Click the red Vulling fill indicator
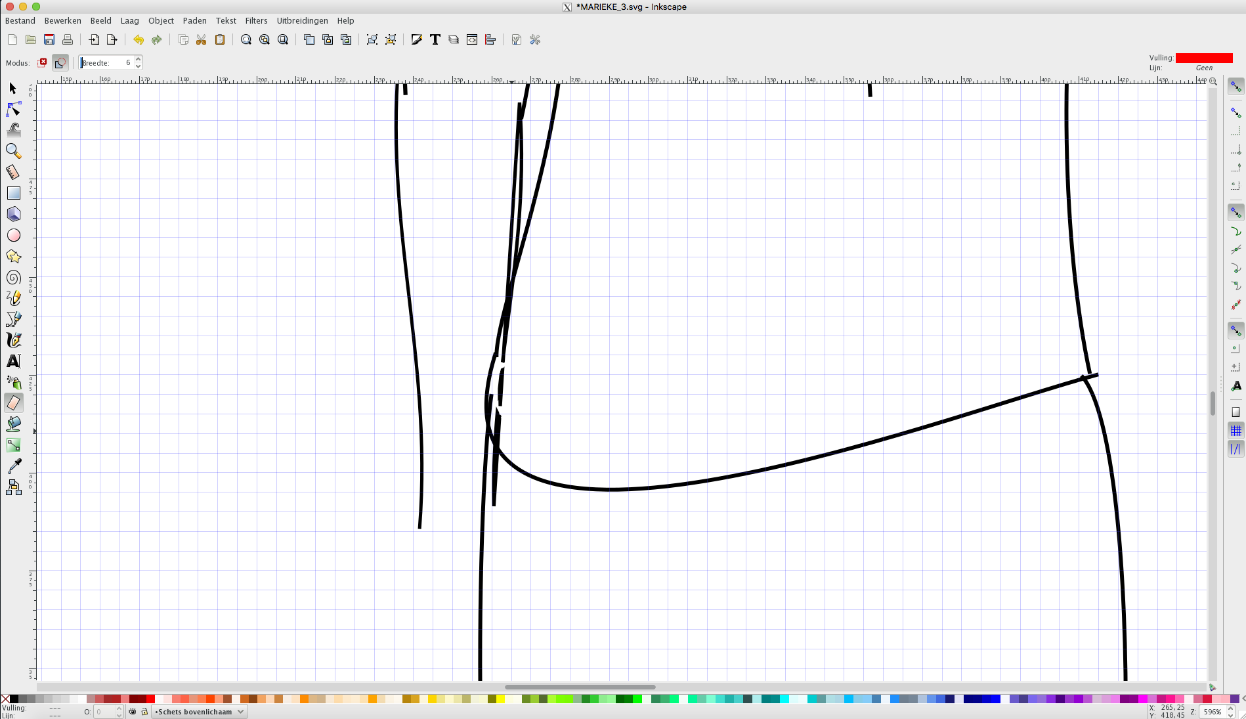 tap(1203, 58)
